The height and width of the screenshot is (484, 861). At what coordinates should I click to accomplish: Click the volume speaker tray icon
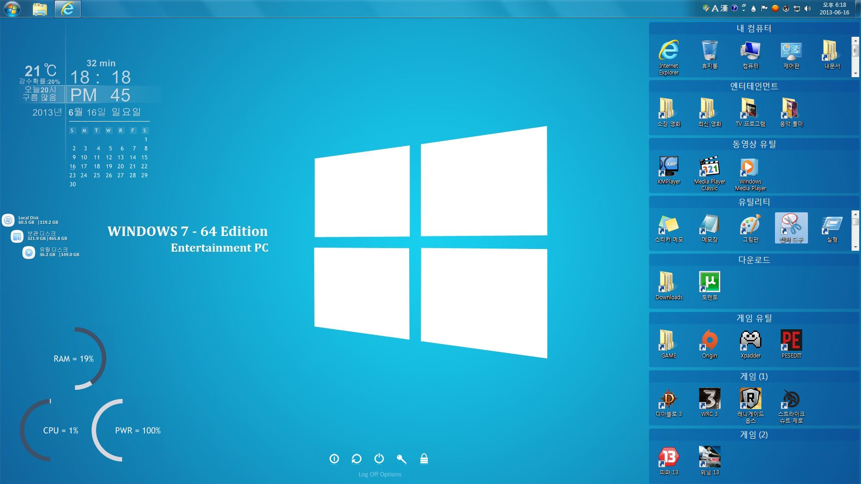point(808,8)
